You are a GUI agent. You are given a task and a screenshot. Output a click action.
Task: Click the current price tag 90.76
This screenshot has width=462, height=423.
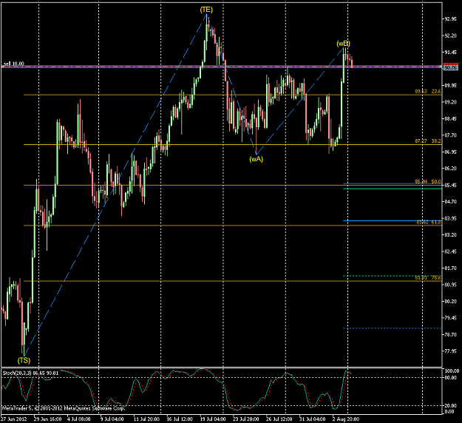click(450, 67)
